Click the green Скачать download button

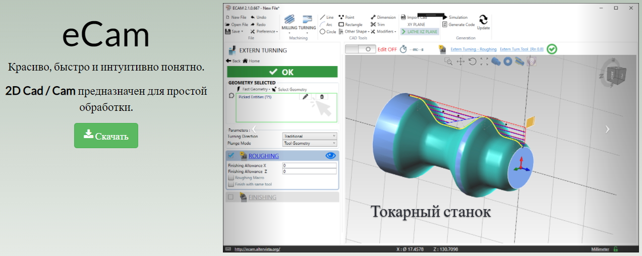pyautogui.click(x=106, y=136)
